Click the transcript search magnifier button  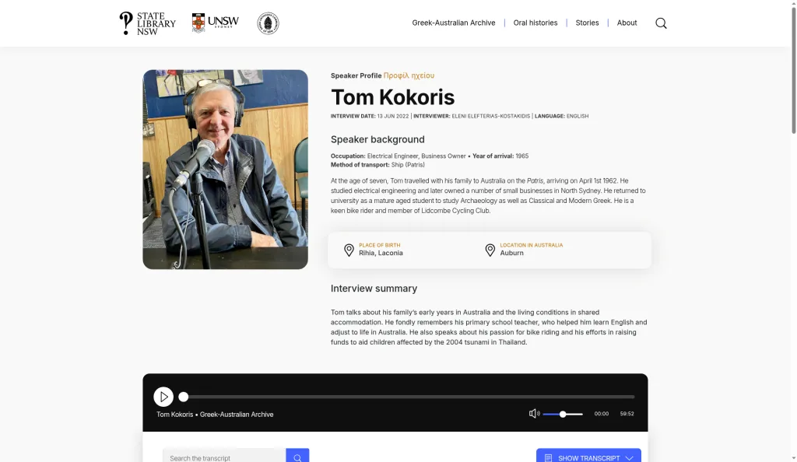[x=297, y=456]
